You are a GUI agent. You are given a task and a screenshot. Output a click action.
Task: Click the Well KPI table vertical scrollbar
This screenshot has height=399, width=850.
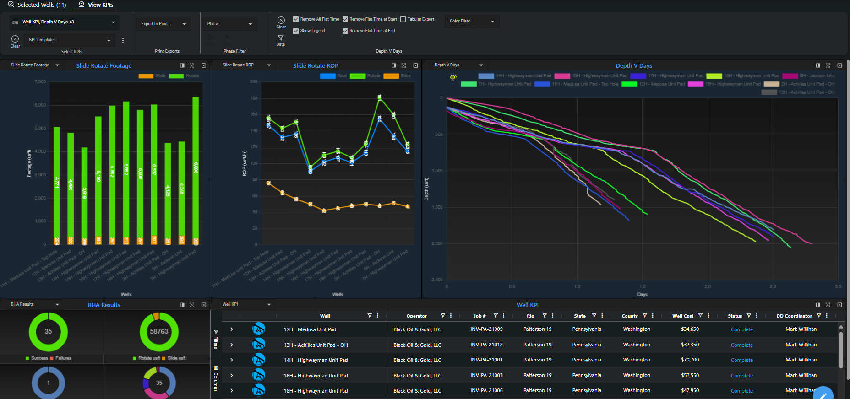pos(841,350)
